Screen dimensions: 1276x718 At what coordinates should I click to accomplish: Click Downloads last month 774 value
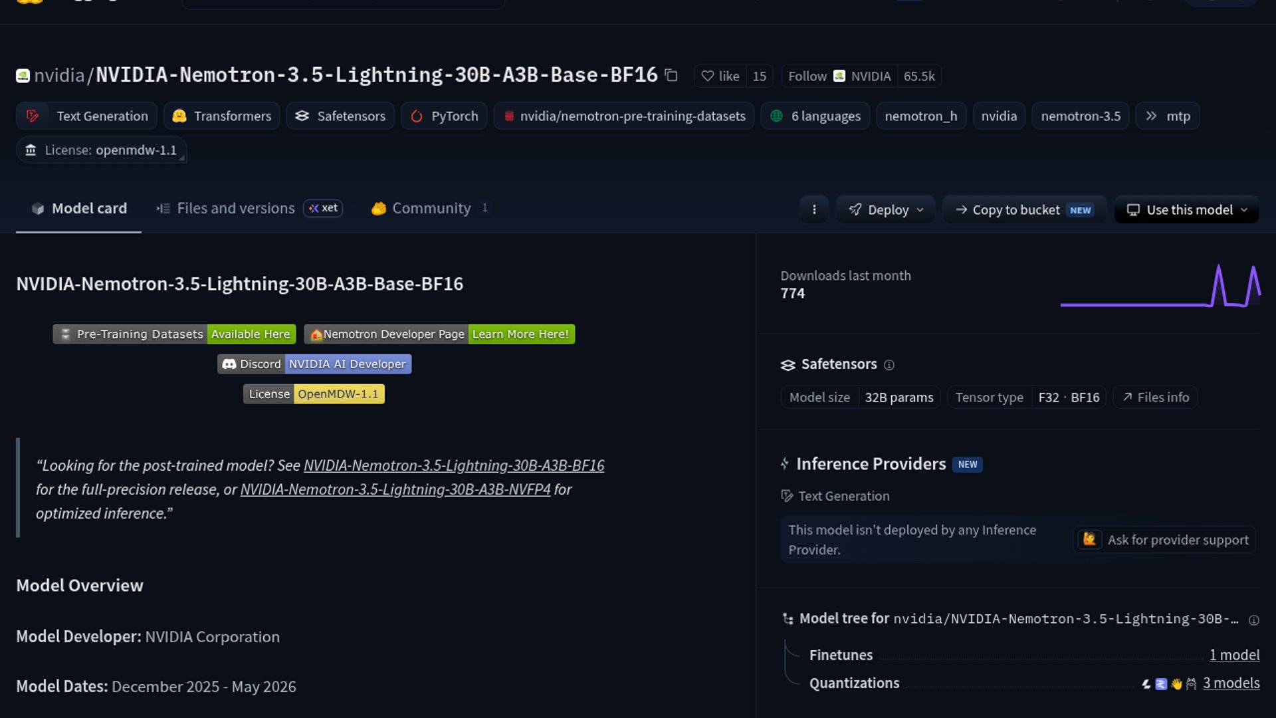[792, 293]
